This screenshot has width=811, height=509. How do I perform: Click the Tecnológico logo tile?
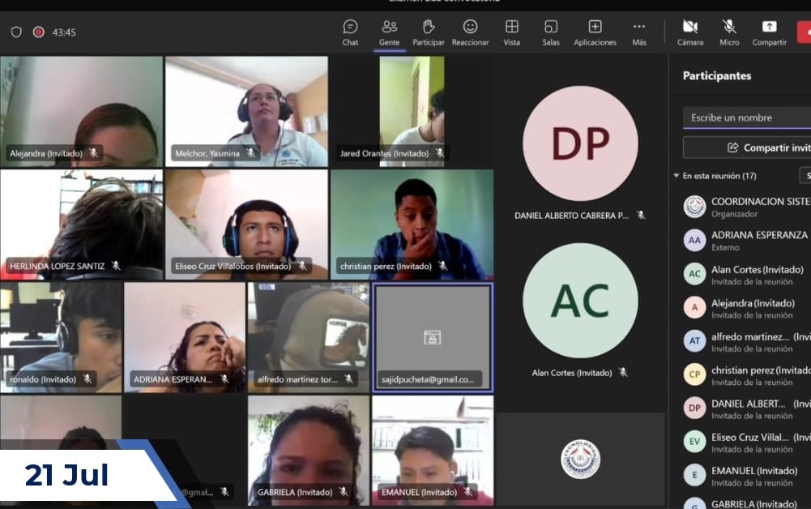tap(580, 459)
